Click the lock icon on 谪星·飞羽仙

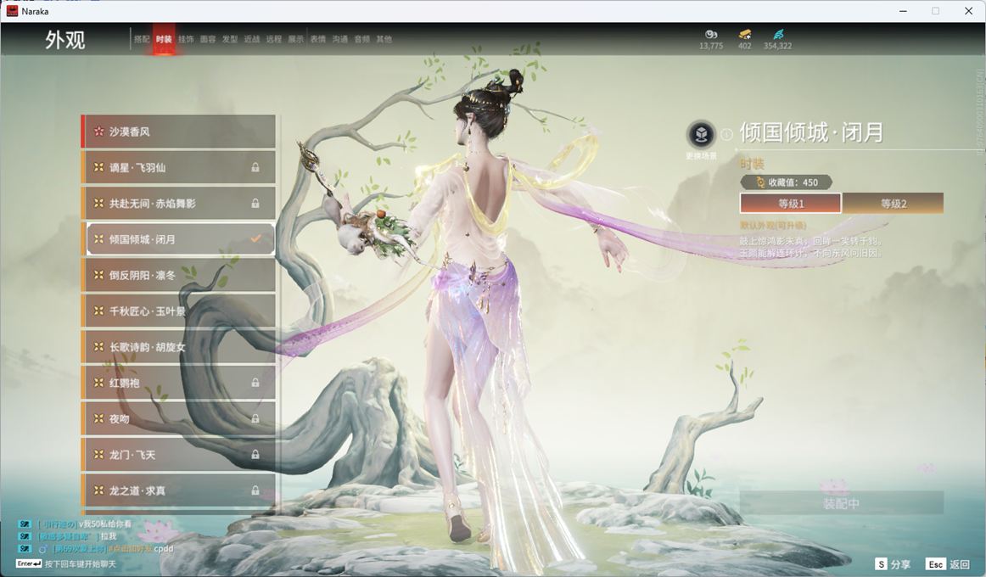pyautogui.click(x=255, y=168)
